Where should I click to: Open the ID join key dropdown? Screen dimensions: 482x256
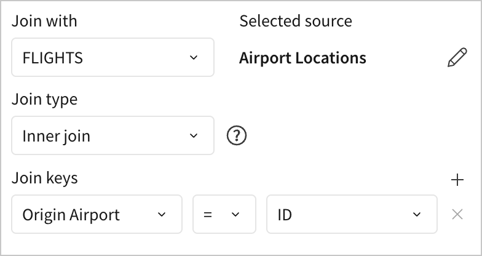(x=351, y=215)
